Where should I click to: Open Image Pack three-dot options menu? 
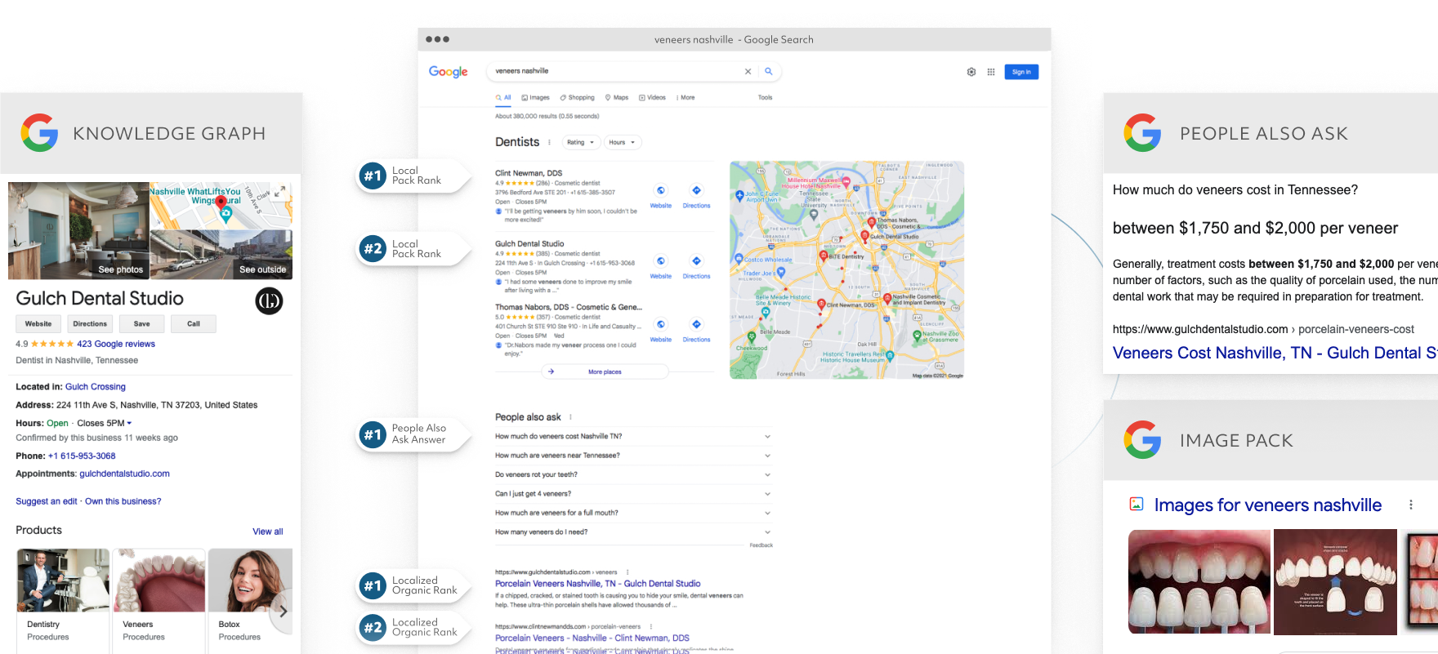pyautogui.click(x=1410, y=505)
